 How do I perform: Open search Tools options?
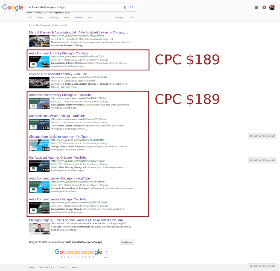pyautogui.click(x=131, y=18)
